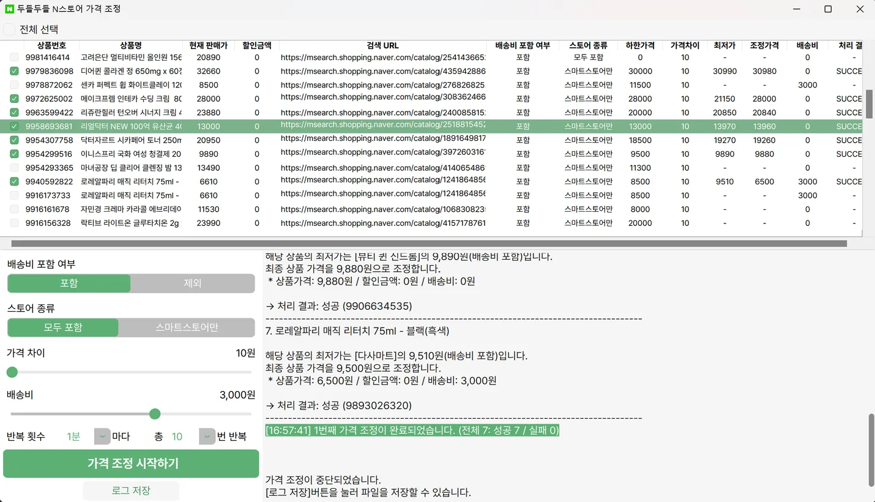Click the 하한가격 column header
This screenshot has height=502, width=875.
640,45
